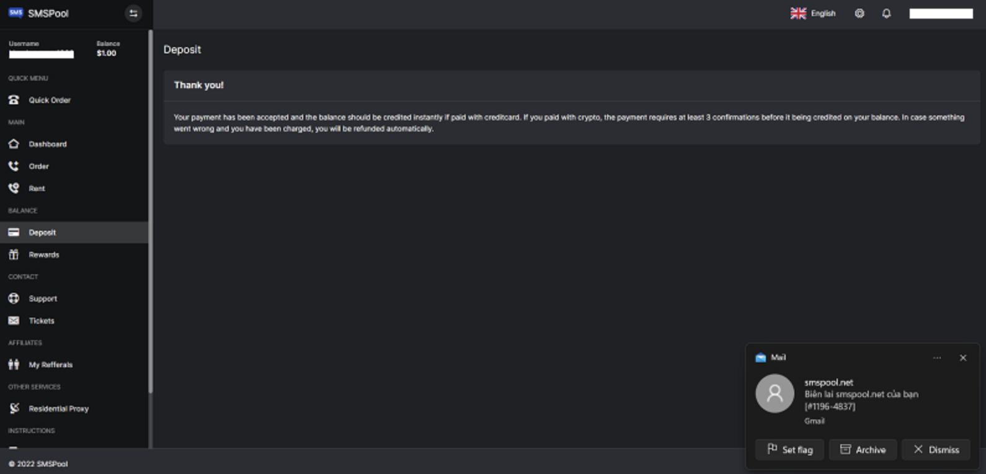
Task: Open Dashboard via its home icon
Action: [x=14, y=144]
